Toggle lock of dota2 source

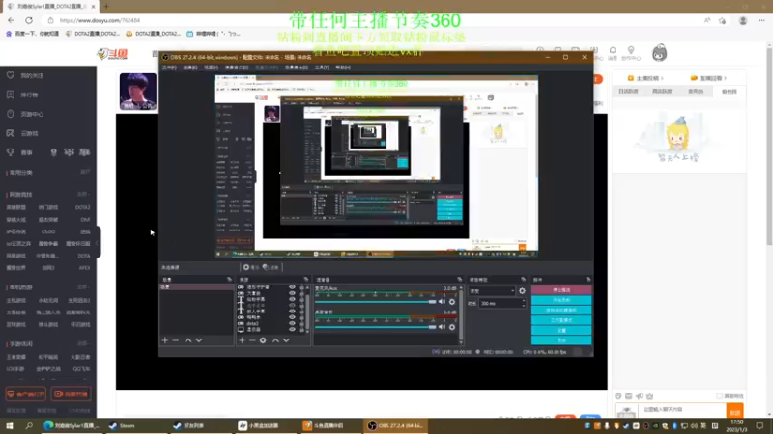(x=301, y=323)
